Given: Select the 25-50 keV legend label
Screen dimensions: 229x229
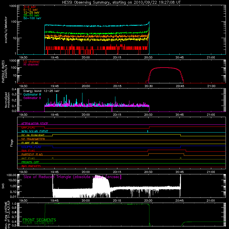Looking at the screenshot, I should pos(31,15).
